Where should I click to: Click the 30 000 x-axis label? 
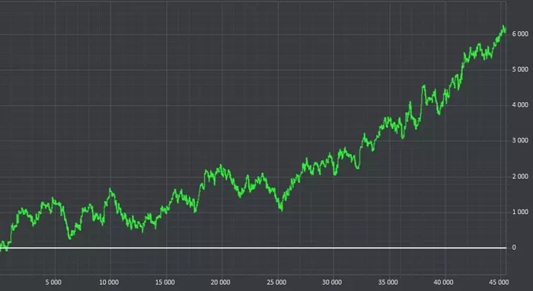pyautogui.click(x=332, y=282)
